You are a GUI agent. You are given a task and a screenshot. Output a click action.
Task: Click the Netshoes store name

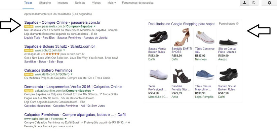(x=201, y=59)
